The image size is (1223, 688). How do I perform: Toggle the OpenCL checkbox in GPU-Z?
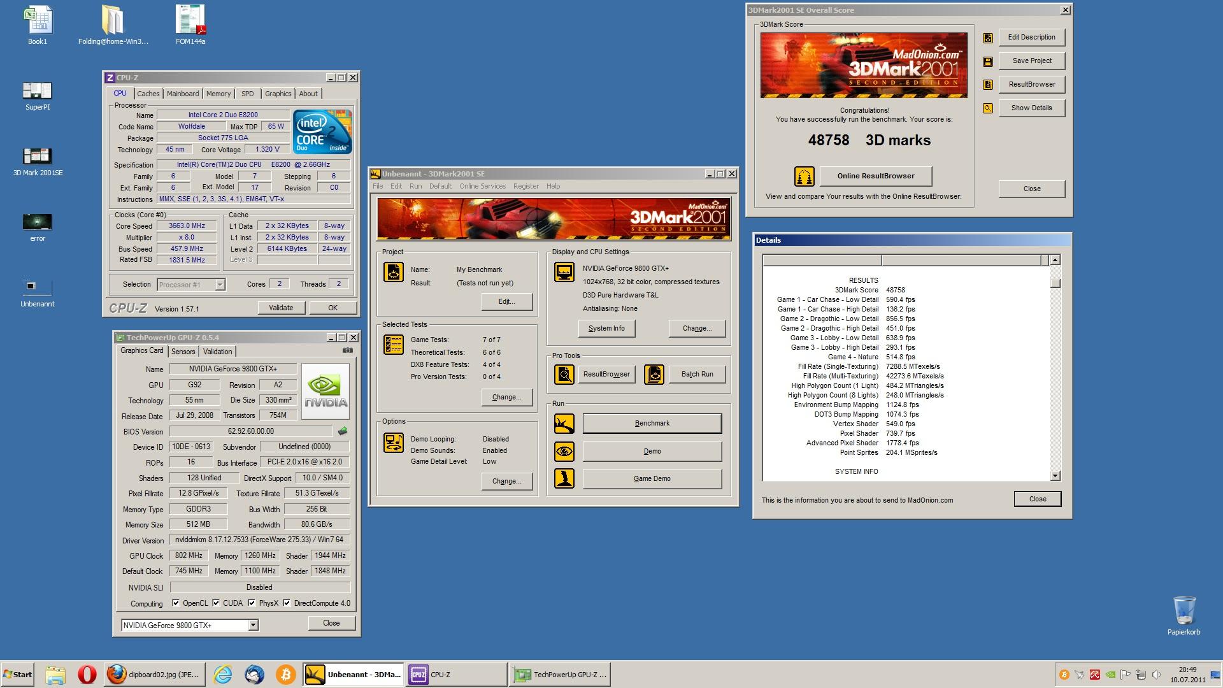[x=176, y=603]
